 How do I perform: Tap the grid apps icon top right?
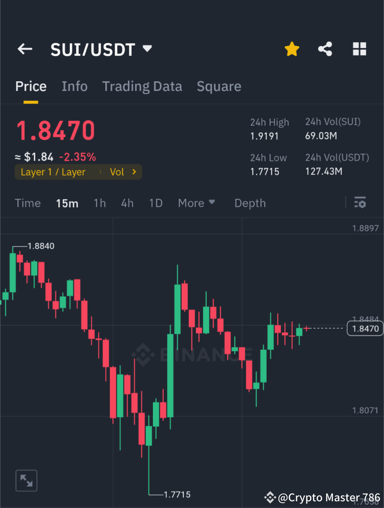coord(359,49)
